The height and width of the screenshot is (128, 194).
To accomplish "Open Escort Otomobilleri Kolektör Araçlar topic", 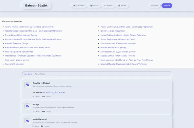I will click(x=21, y=35).
